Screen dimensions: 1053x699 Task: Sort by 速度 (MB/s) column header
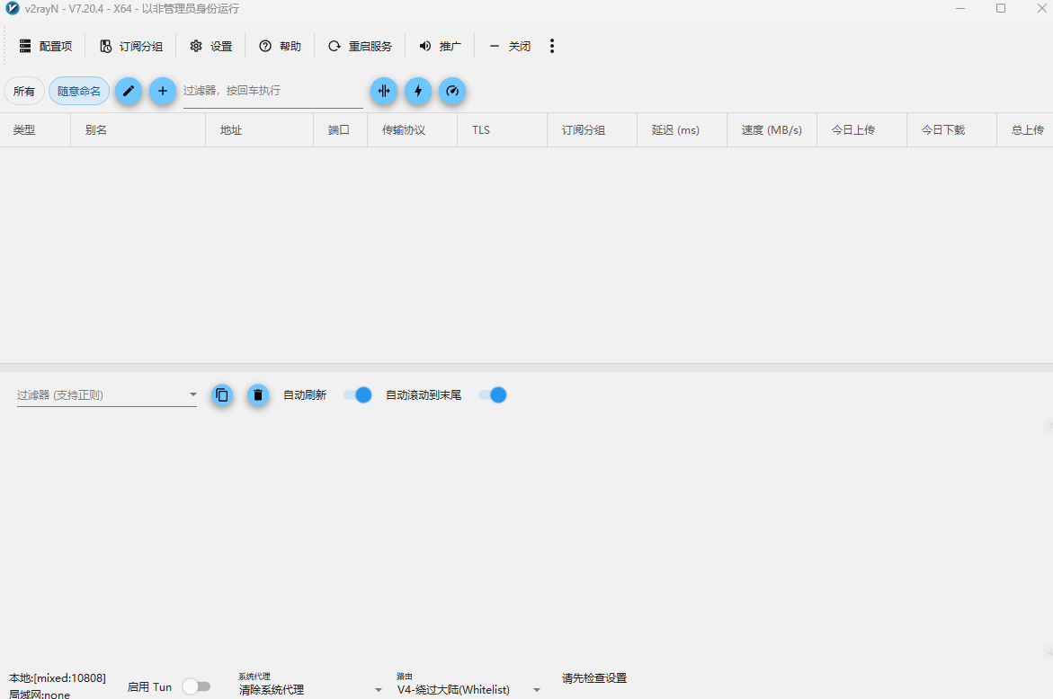click(x=772, y=130)
